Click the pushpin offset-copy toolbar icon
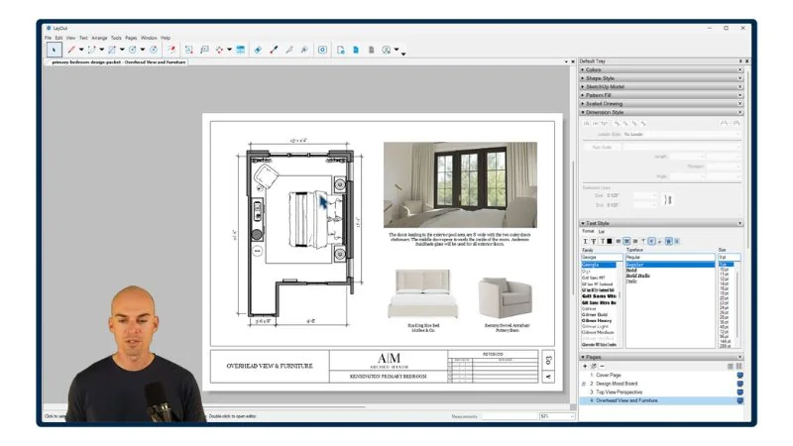The image size is (793, 446). point(171,50)
